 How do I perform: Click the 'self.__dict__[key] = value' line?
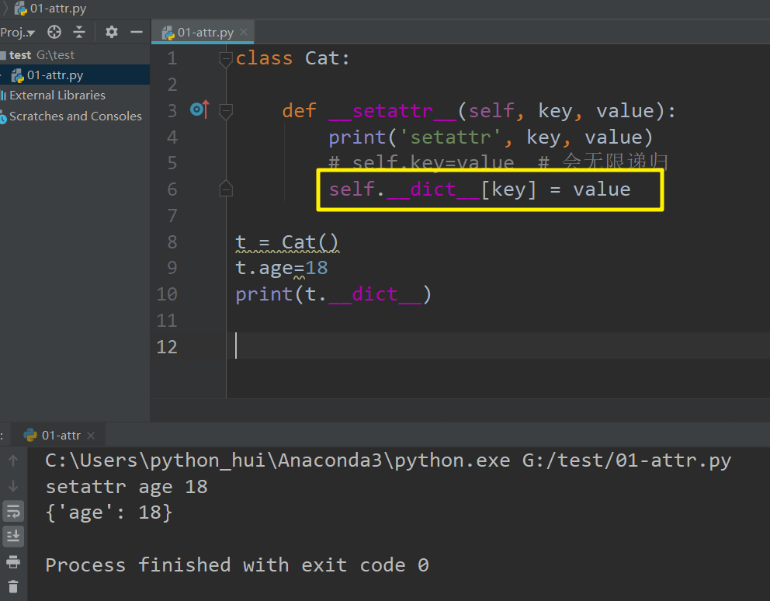[479, 189]
